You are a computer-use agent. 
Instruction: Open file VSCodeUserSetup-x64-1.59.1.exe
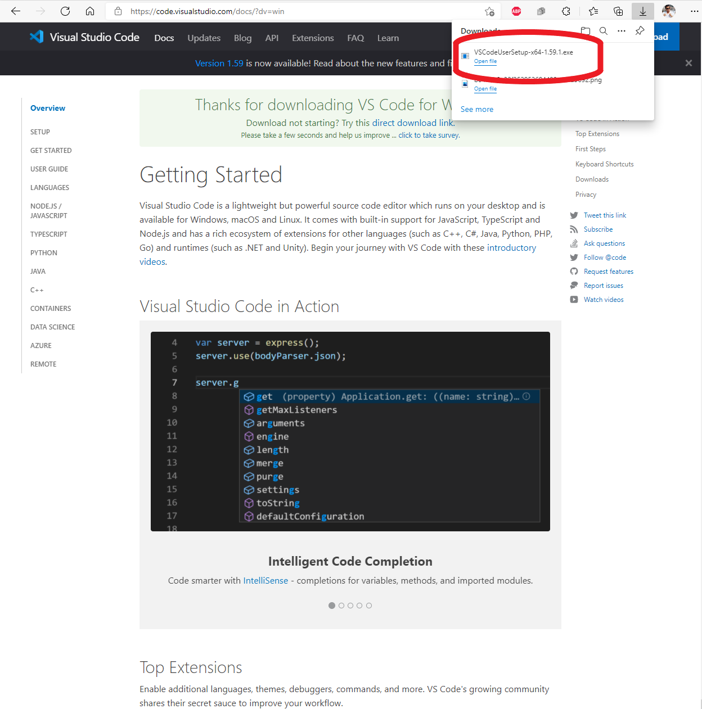click(485, 61)
